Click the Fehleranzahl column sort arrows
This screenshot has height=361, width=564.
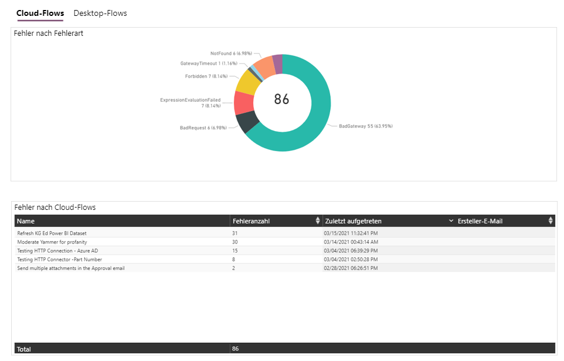coord(318,221)
